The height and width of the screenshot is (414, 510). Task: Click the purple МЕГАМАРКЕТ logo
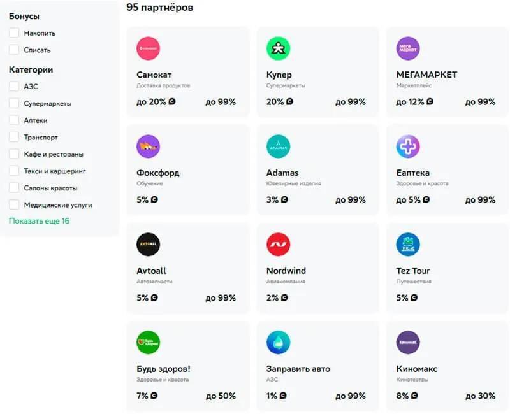tap(408, 48)
